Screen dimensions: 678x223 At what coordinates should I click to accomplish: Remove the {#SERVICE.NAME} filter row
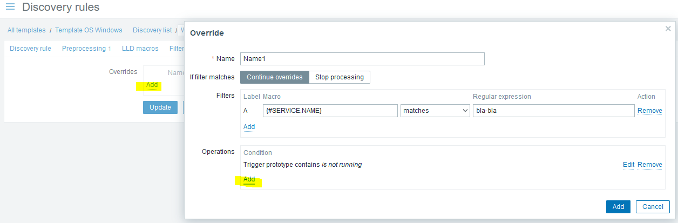click(x=649, y=111)
